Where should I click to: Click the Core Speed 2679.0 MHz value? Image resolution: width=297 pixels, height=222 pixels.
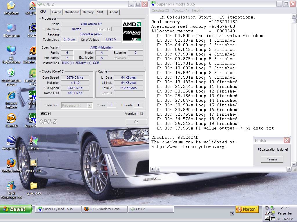pyautogui.click(x=75, y=77)
